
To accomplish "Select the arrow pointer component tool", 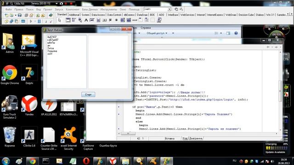I will (x=60, y=20).
